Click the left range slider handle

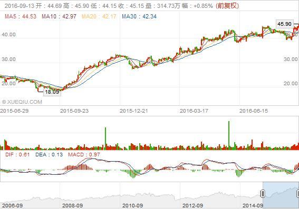[263, 194]
